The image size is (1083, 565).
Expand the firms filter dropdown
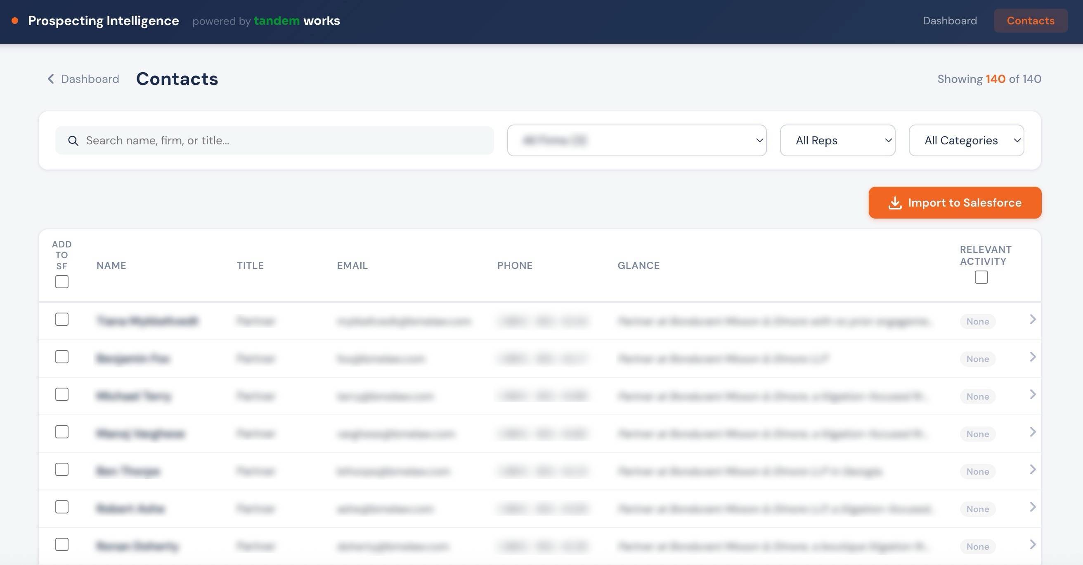[636, 140]
